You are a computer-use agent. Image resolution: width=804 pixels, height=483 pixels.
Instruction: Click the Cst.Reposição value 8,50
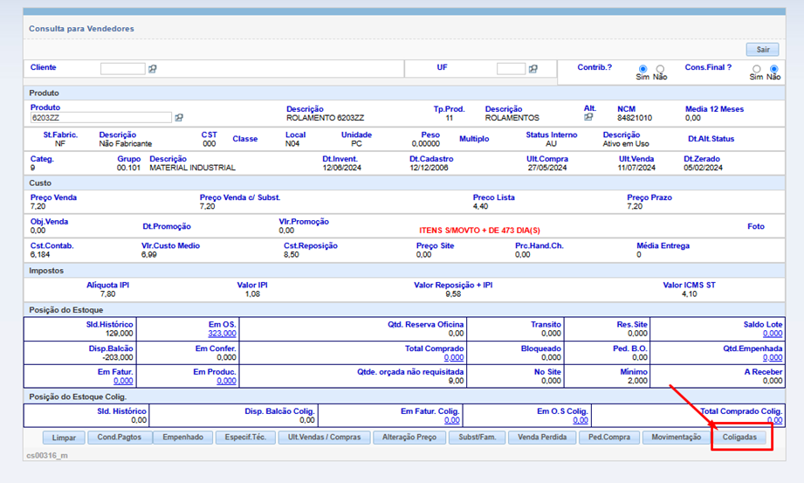[292, 254]
